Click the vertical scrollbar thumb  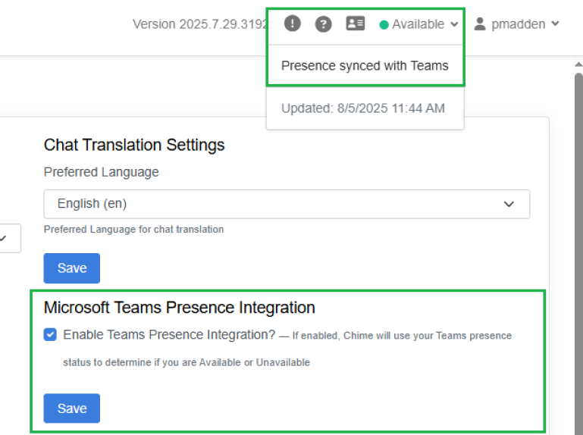578,227
